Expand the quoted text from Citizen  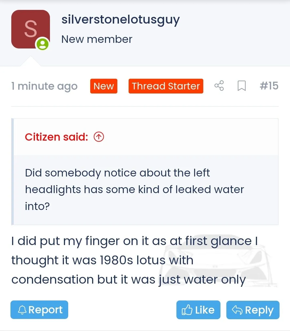point(134,189)
